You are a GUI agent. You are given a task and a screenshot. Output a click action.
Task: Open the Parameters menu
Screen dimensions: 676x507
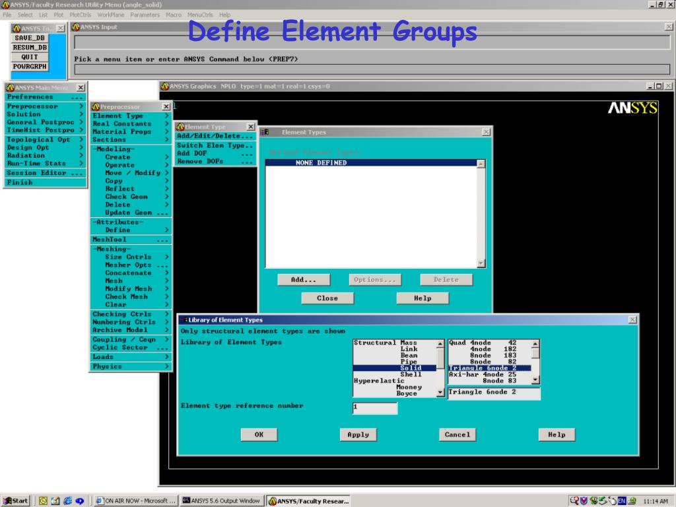pos(145,15)
